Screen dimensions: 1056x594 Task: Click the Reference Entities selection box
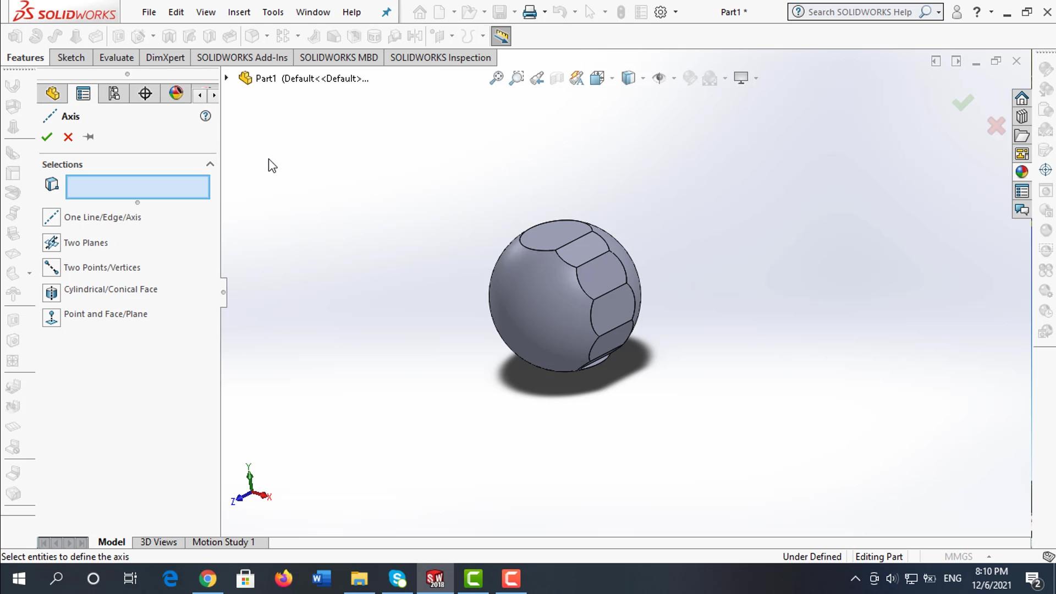pyautogui.click(x=137, y=187)
